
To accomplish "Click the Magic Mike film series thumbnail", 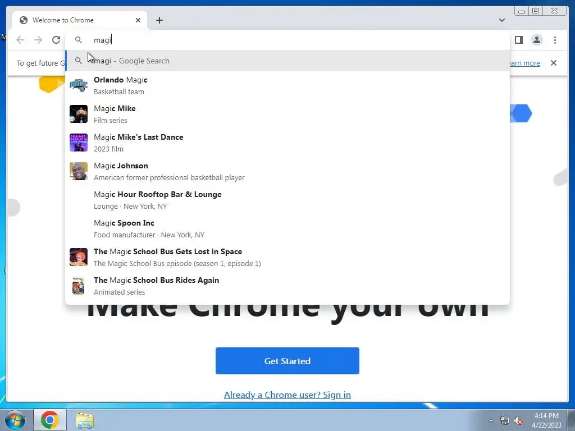I will click(x=79, y=114).
